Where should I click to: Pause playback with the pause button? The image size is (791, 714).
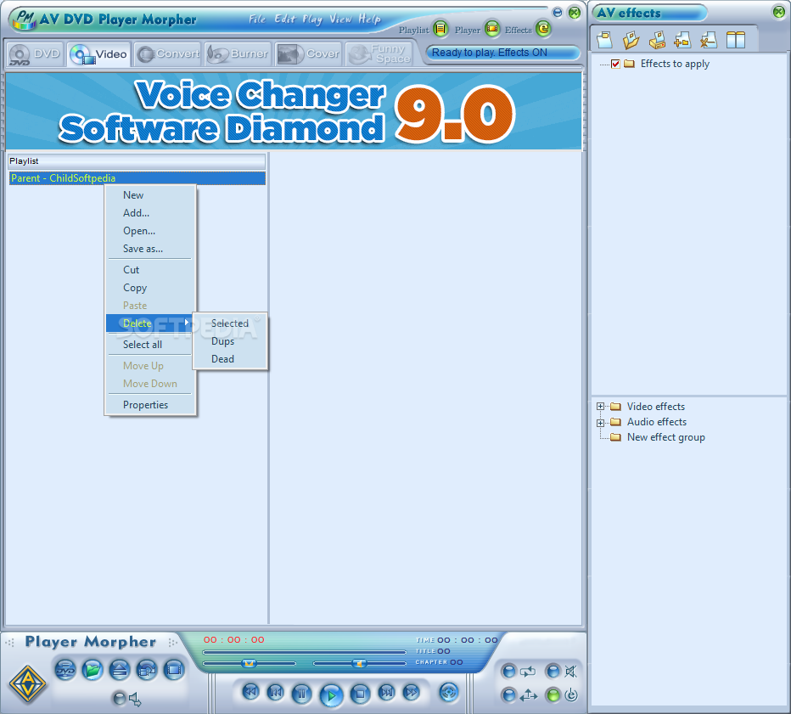click(301, 694)
